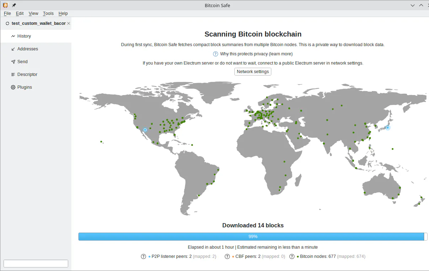Click the Network settings button
The width and height of the screenshot is (429, 271).
pos(253,72)
